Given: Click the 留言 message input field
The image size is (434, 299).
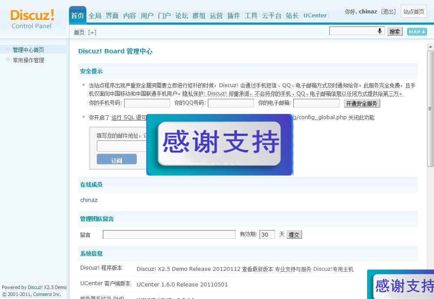Looking at the screenshot, I should point(169,234).
